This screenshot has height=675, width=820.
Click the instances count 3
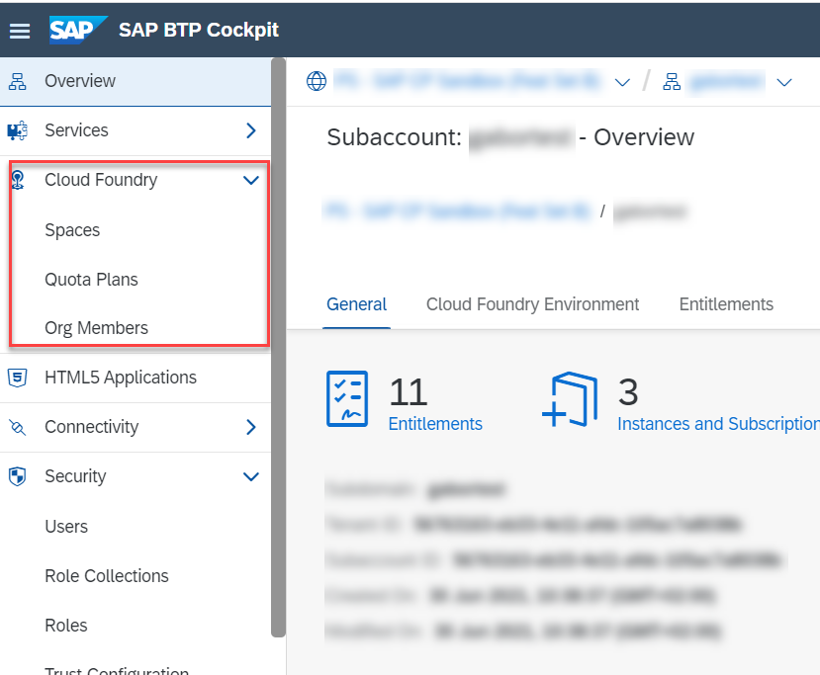[628, 391]
